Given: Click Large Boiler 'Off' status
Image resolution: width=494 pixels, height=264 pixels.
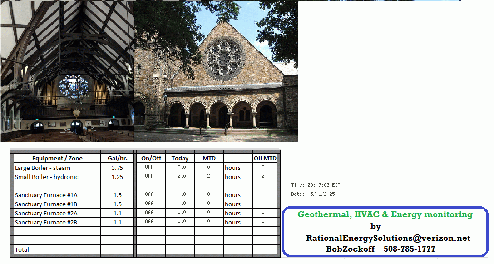Looking at the screenshot, I should coord(149,167).
